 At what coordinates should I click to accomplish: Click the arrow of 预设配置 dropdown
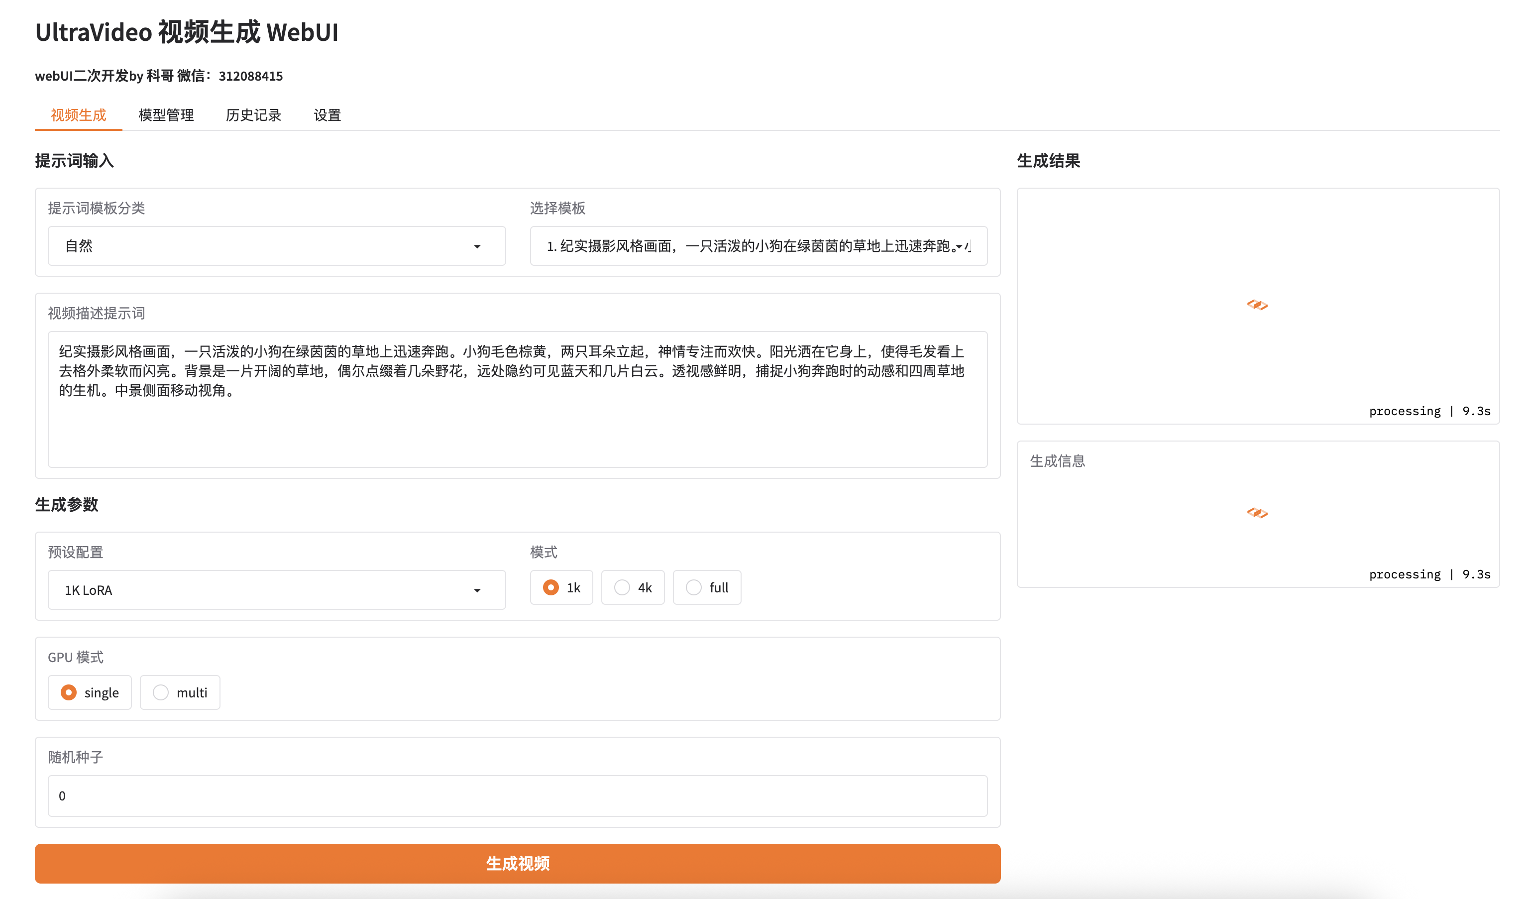pos(477,590)
